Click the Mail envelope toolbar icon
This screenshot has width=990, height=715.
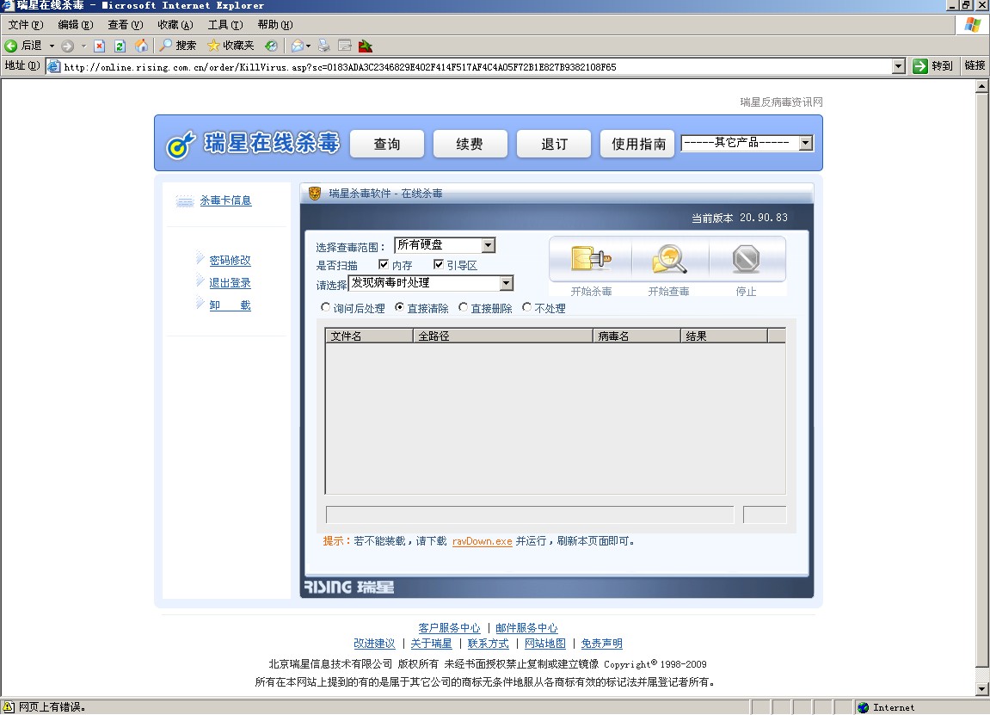coord(297,46)
